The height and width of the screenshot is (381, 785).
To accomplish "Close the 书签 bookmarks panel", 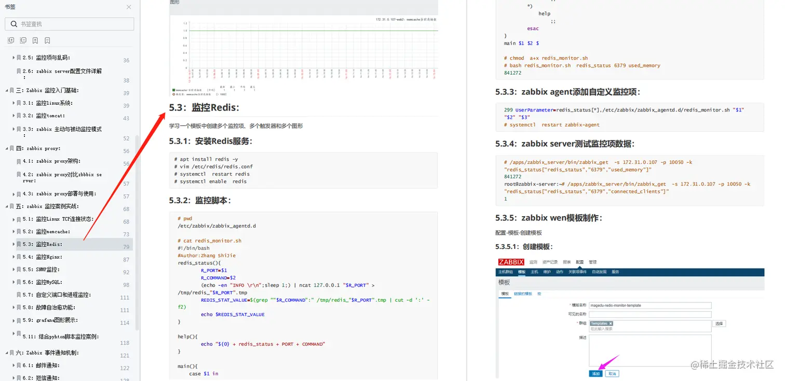I will tap(129, 7).
